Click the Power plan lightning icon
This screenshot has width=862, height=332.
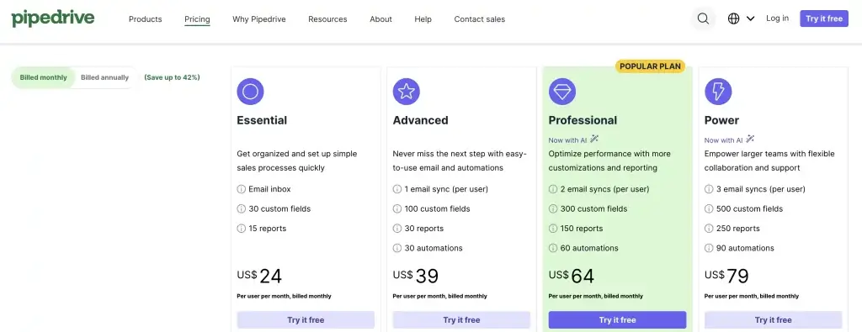(718, 92)
